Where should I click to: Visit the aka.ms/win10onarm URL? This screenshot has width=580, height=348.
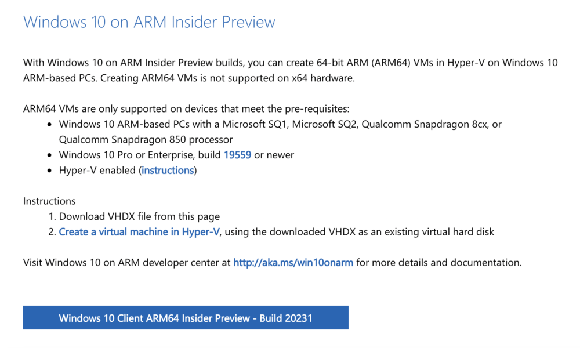pyautogui.click(x=293, y=263)
